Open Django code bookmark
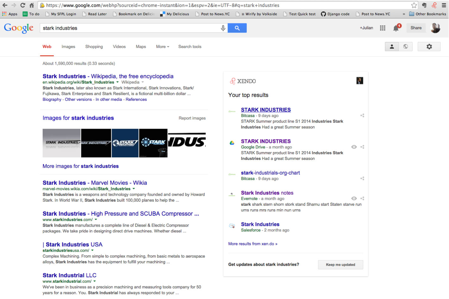Screen dimensions: 449x299 pyautogui.click(x=335, y=14)
